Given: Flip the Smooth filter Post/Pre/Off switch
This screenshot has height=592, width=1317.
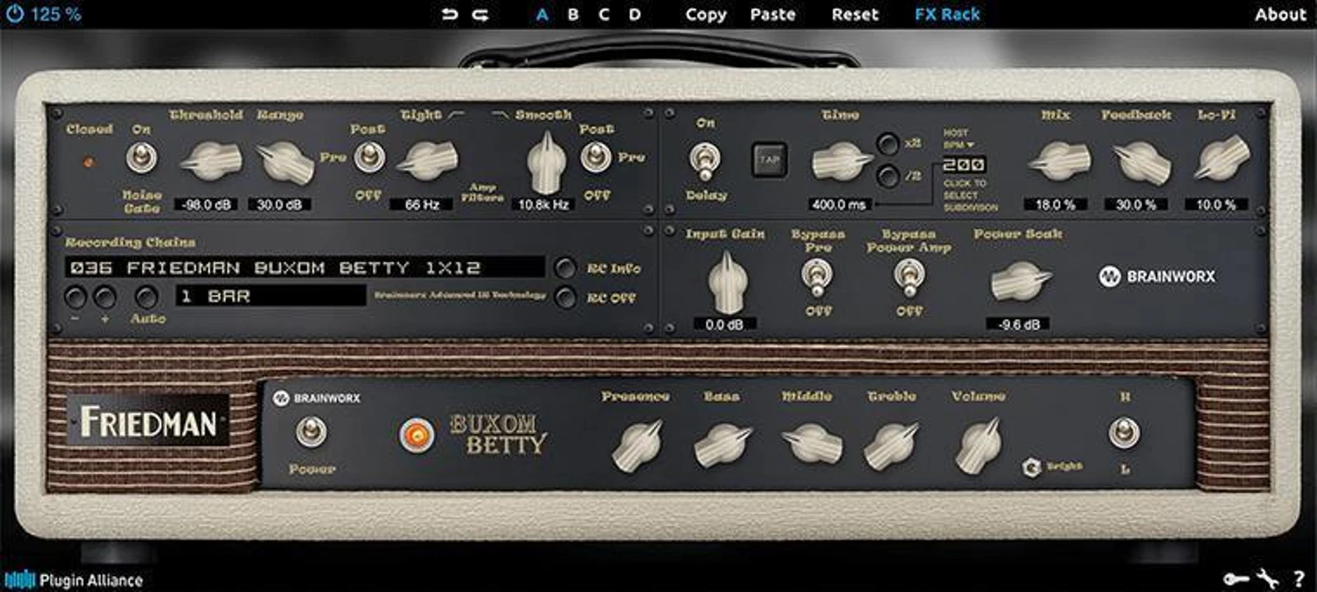Looking at the screenshot, I should [596, 158].
